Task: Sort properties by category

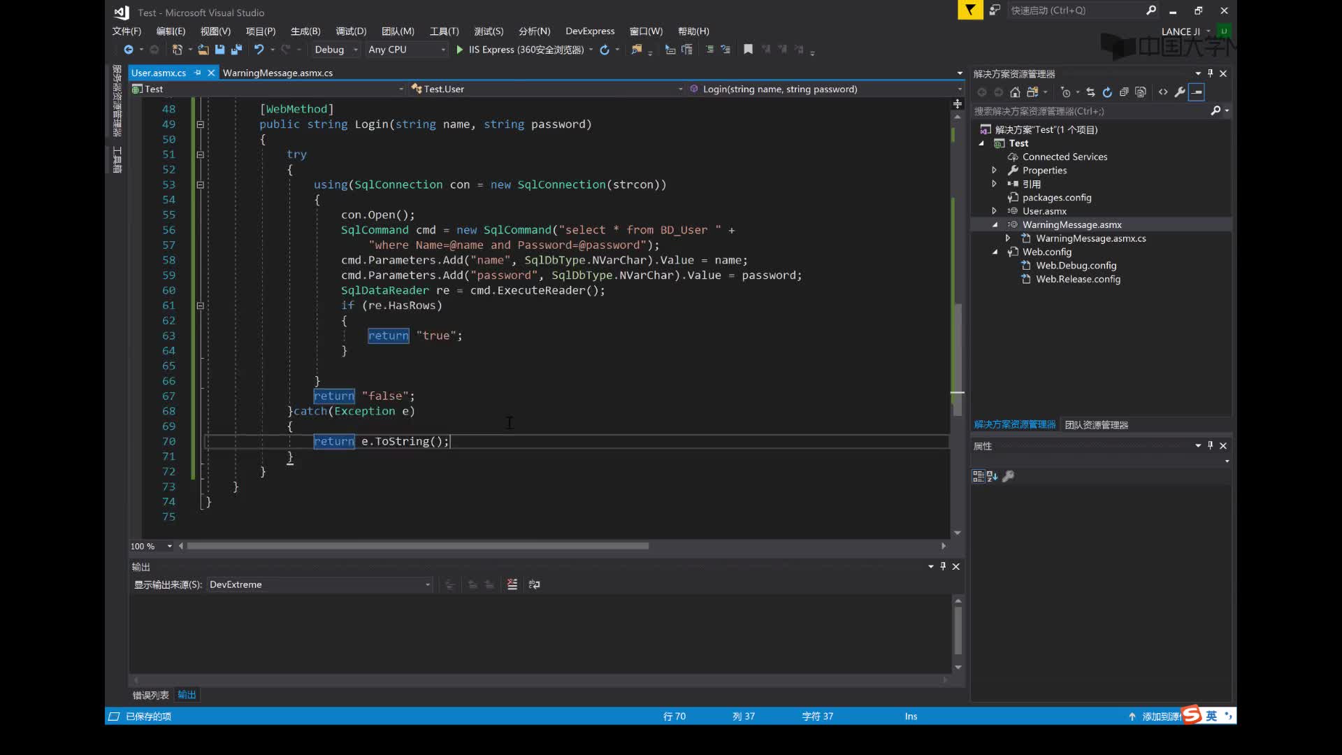Action: point(979,476)
